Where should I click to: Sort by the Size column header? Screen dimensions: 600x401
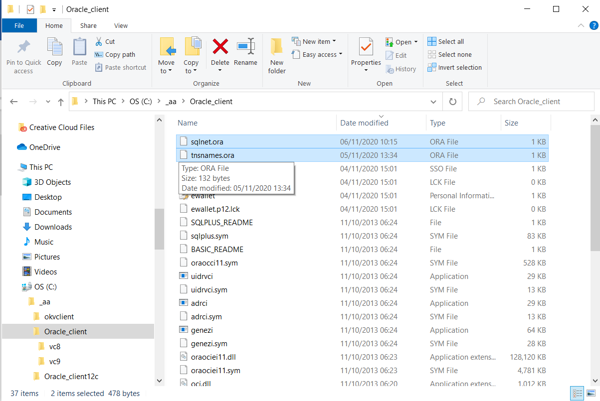[511, 123]
